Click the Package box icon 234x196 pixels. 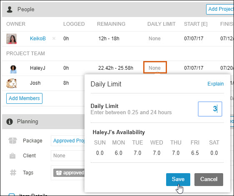pyautogui.click(x=12, y=141)
